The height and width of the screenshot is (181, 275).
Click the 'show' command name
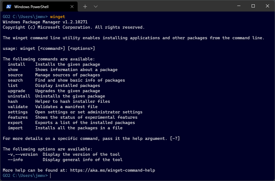[13, 70]
